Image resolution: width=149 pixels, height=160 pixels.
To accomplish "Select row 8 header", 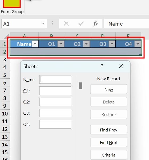I will pyautogui.click(x=5, y=98).
